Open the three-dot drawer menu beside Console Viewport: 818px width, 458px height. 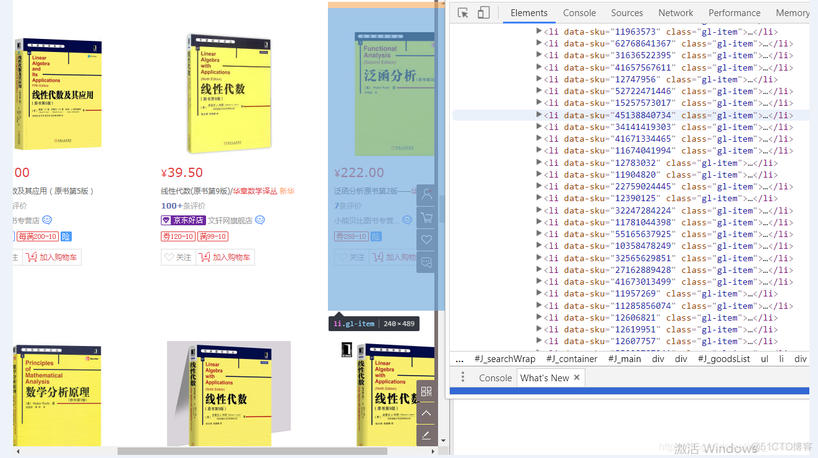462,378
